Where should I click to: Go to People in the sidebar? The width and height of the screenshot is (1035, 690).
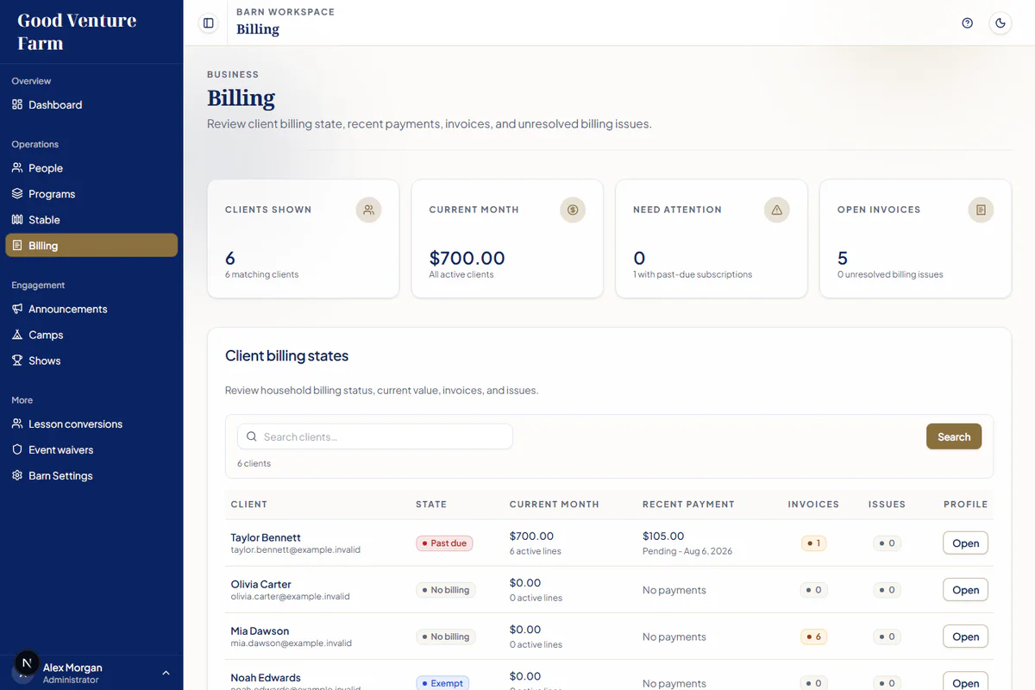91,168
